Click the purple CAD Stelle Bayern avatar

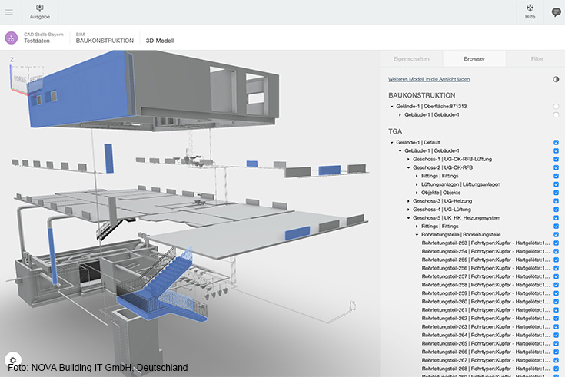coord(11,38)
